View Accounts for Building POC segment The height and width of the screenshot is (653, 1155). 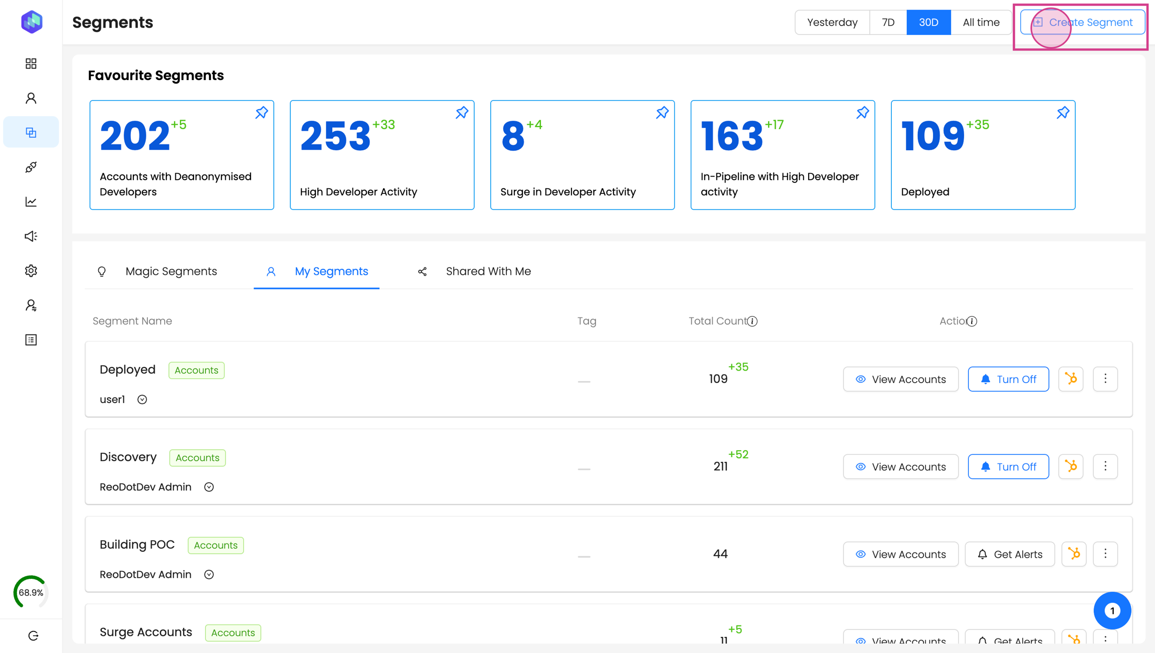click(x=900, y=554)
